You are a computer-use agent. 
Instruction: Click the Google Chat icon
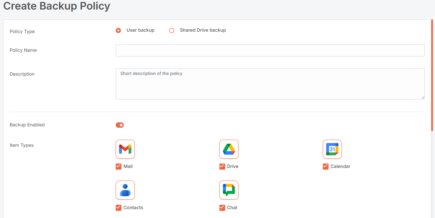coord(229,190)
